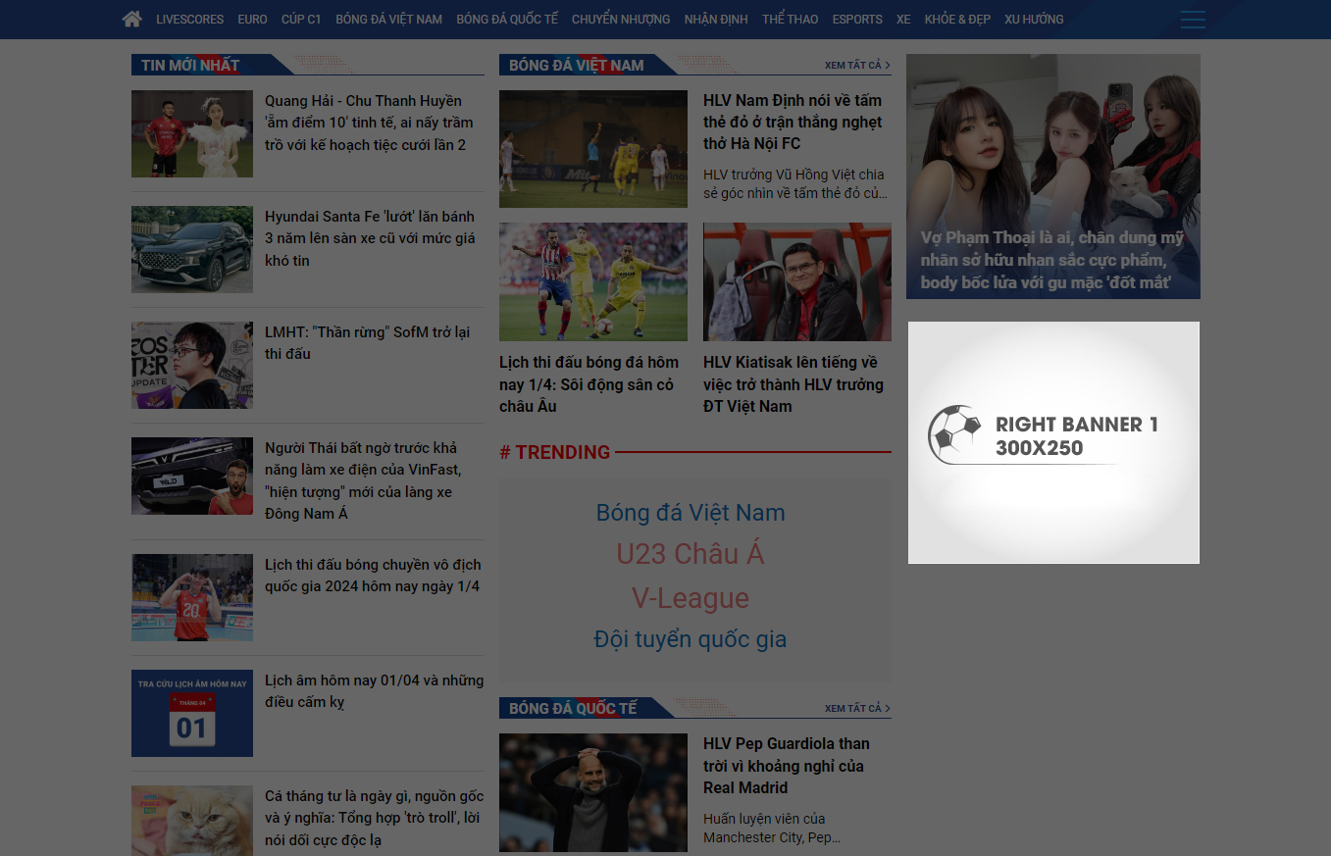Open the hamburger menu icon
This screenshot has height=856, width=1331.
click(1193, 20)
